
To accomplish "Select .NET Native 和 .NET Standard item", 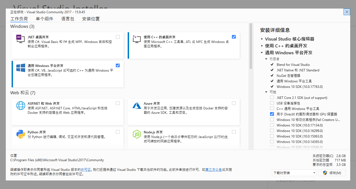I will [298, 70].
